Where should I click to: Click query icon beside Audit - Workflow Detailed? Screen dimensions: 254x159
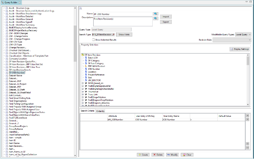pyautogui.click(x=7, y=16)
